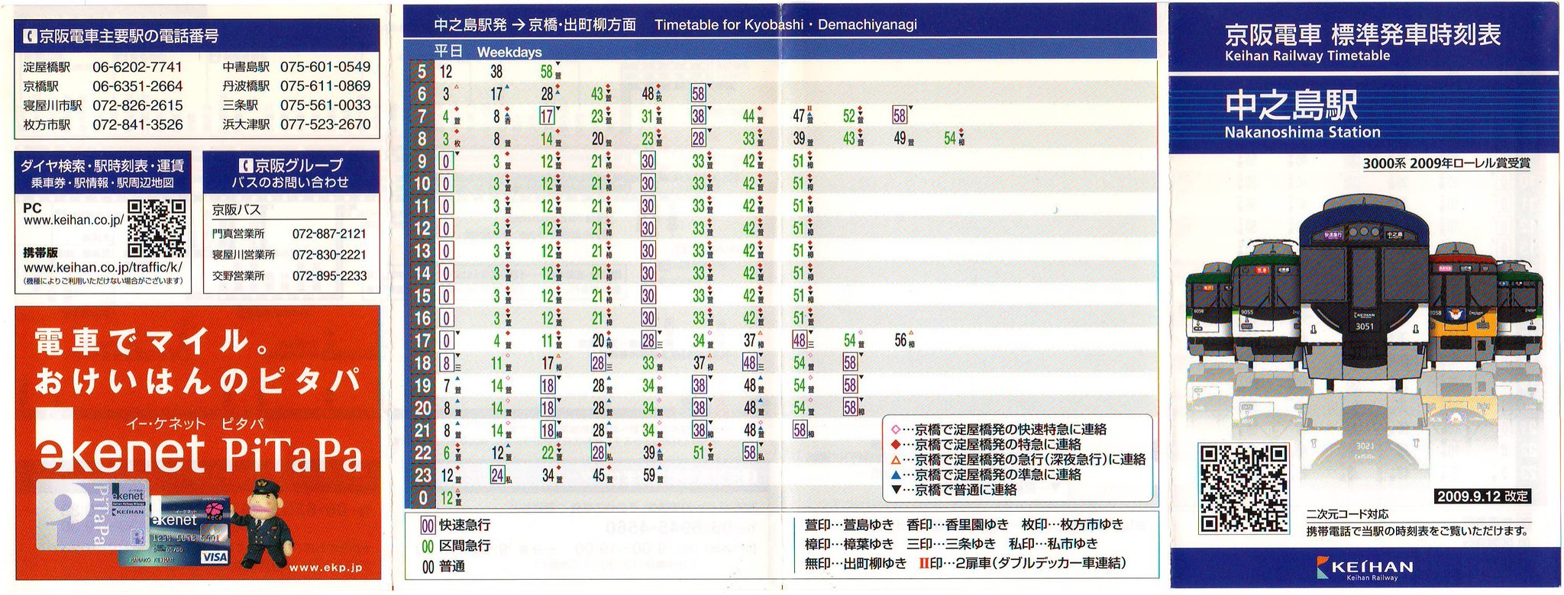The width and height of the screenshot is (1564, 595).
Task: Click the orange triangle 急行 legend symbol
Action: 896,459
